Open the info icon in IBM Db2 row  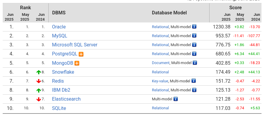tap(194, 90)
